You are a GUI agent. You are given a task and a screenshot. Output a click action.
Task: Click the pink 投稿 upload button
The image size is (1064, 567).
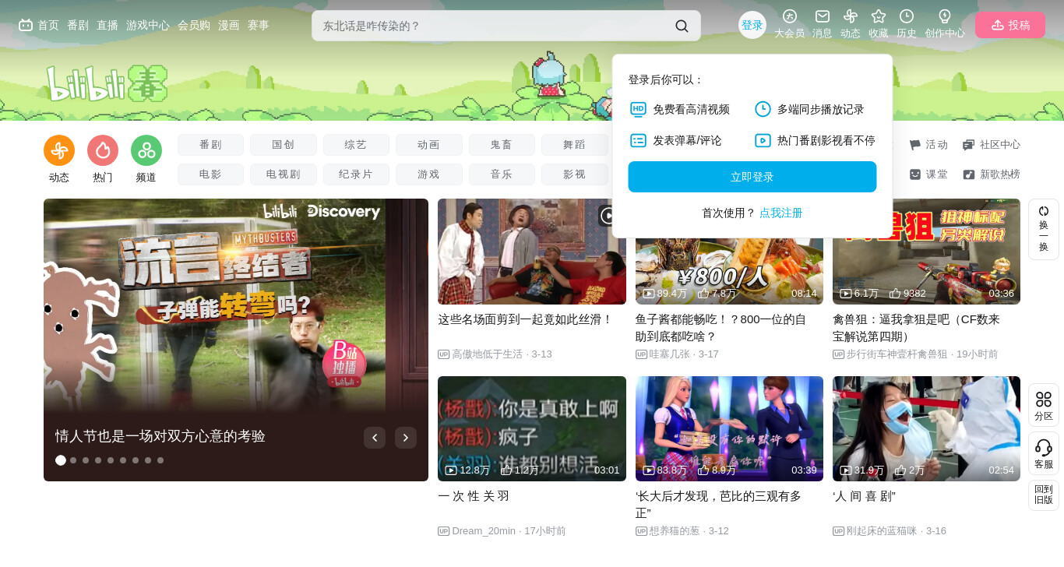pyautogui.click(x=1010, y=25)
